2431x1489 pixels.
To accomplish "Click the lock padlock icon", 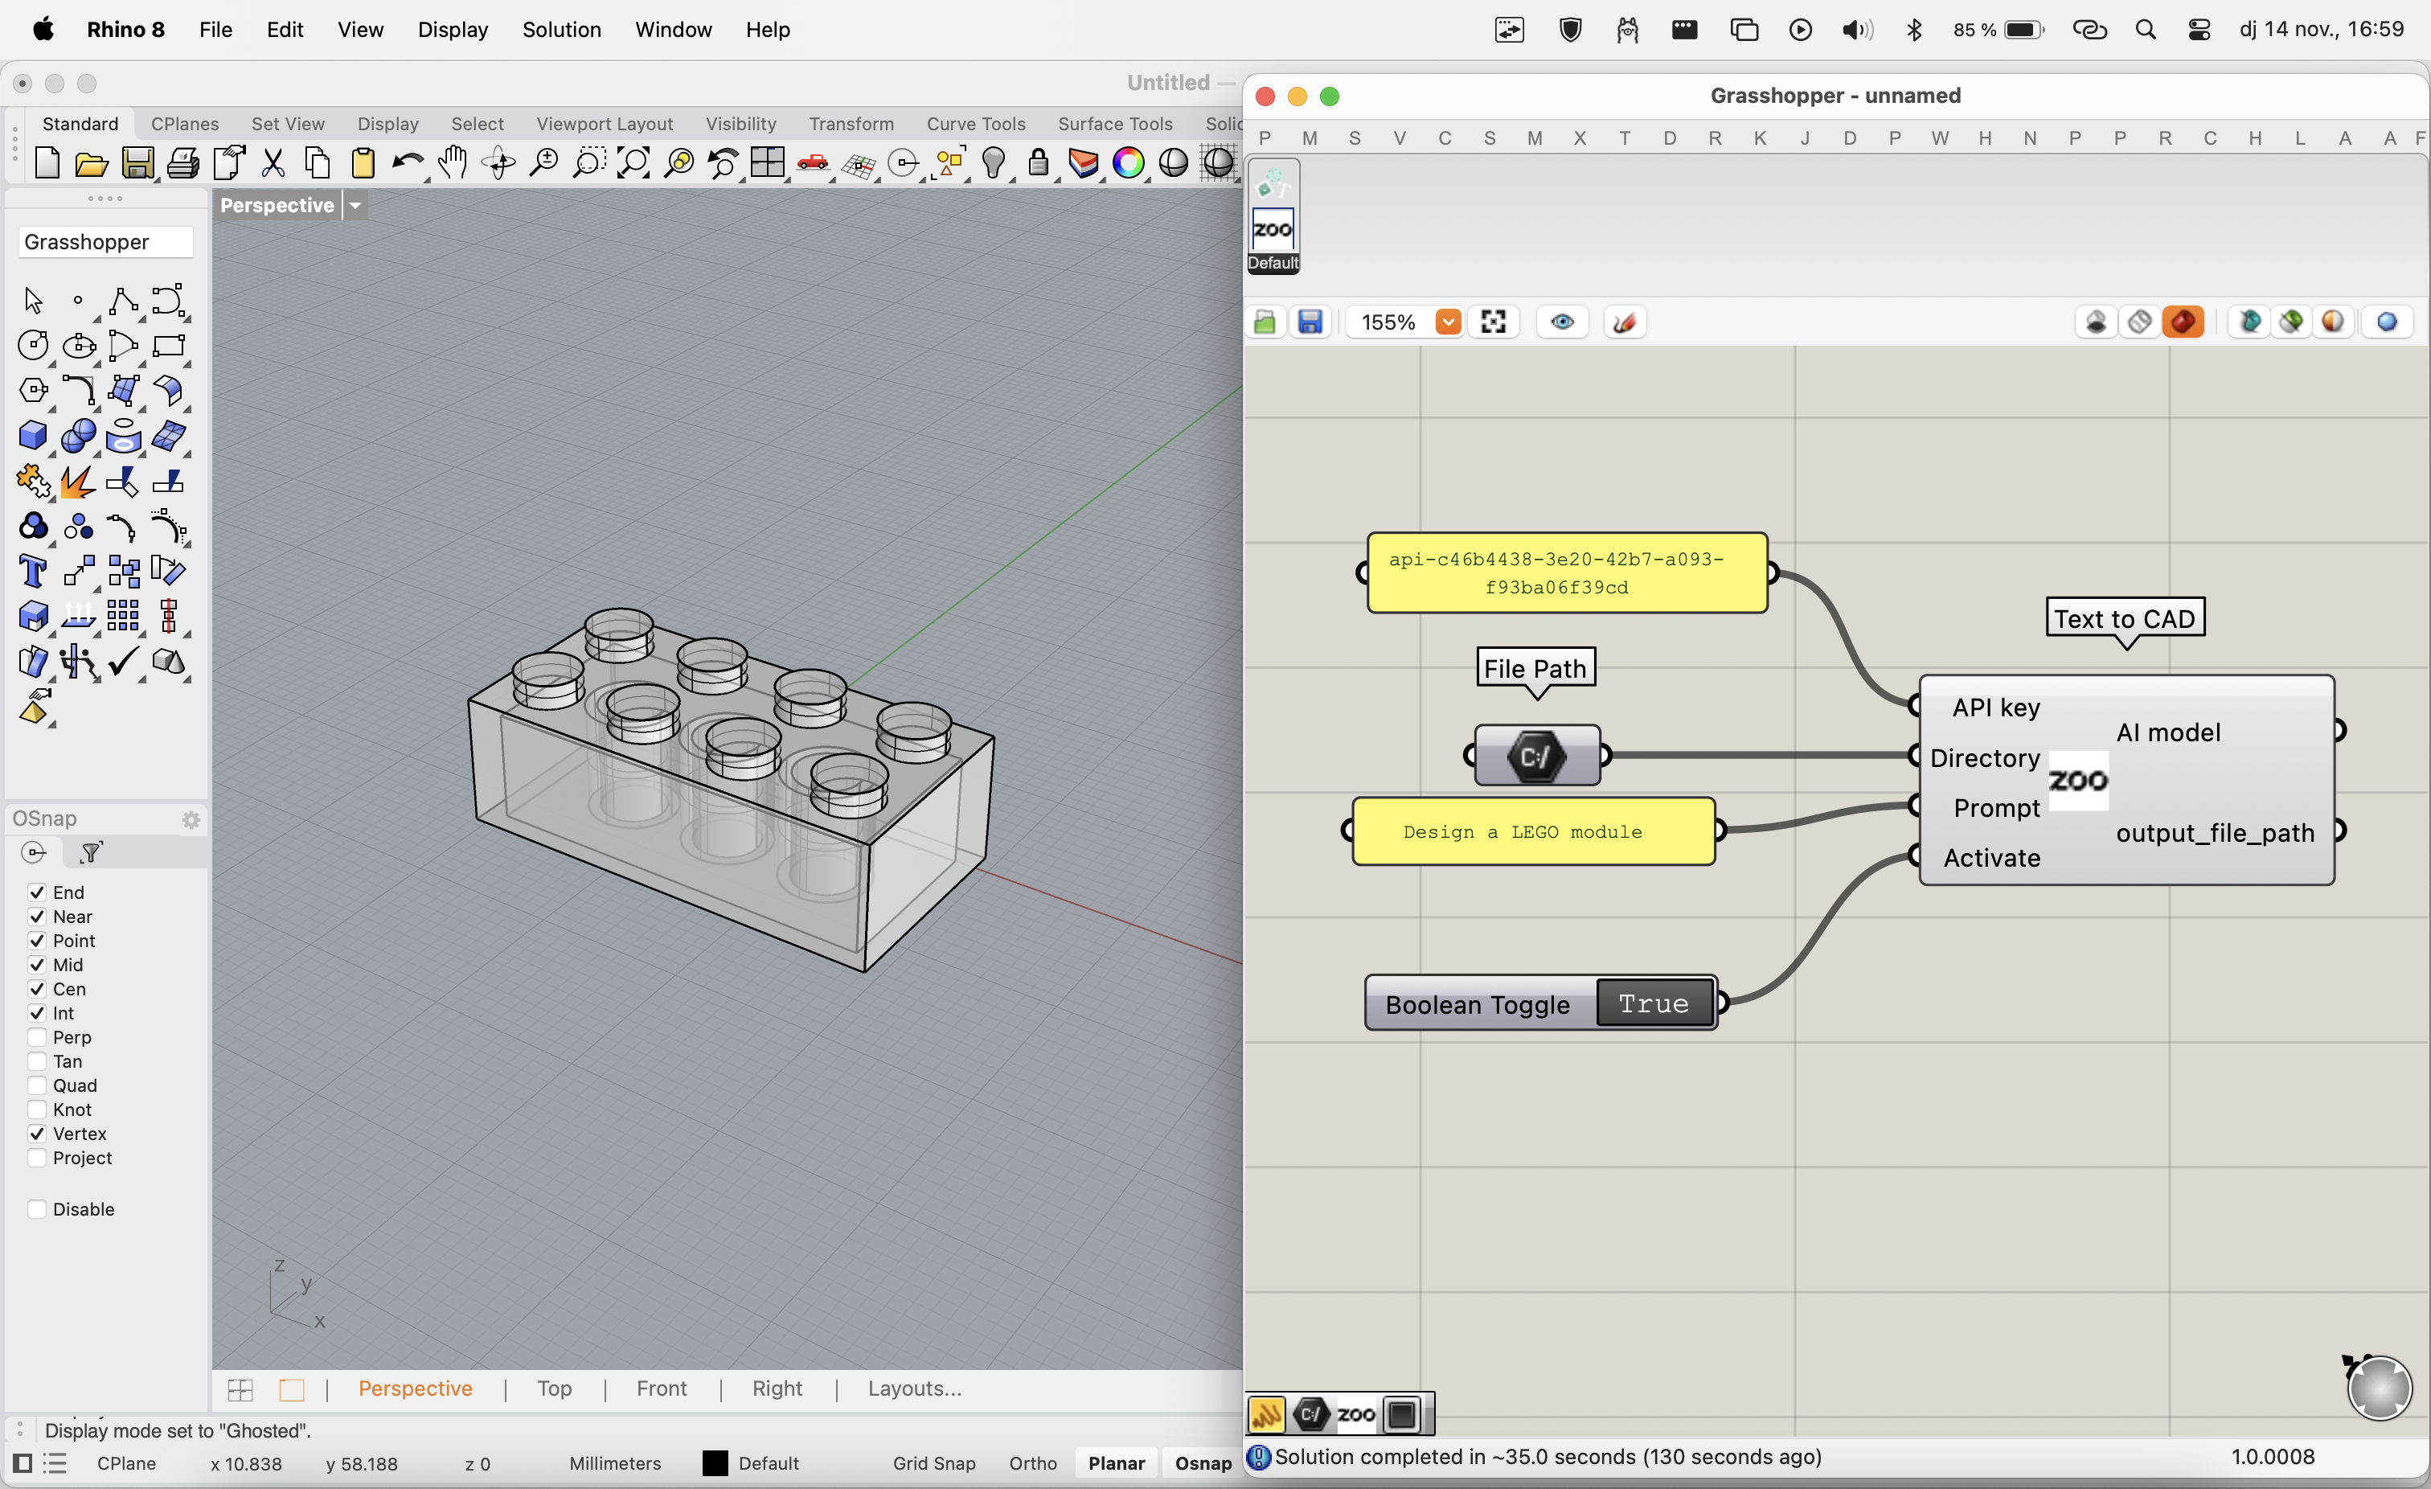I will 1038,162.
